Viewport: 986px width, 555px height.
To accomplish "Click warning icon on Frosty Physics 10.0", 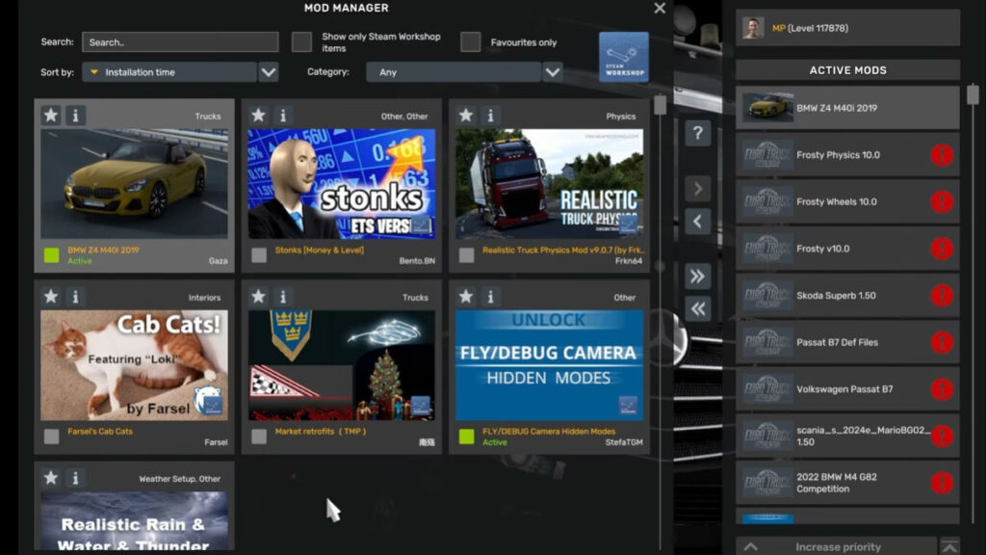I will 942,155.
